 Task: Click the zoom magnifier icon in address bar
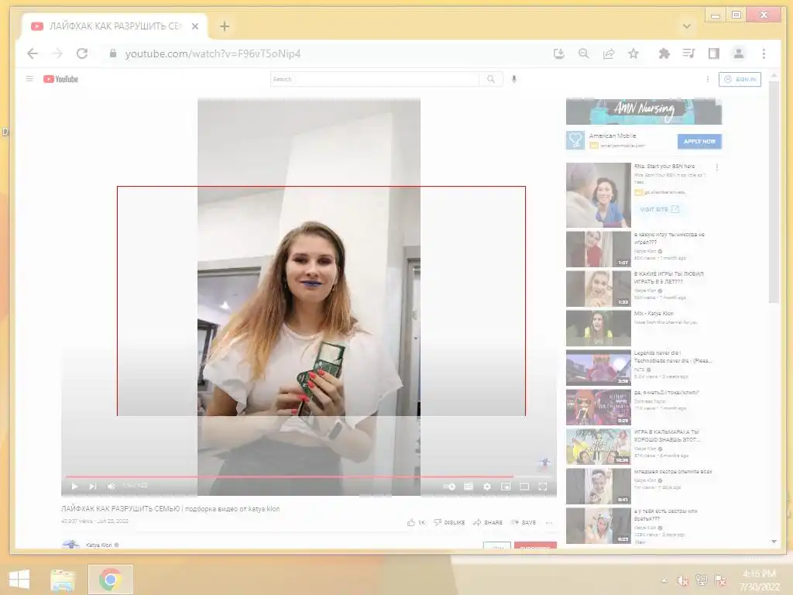584,53
